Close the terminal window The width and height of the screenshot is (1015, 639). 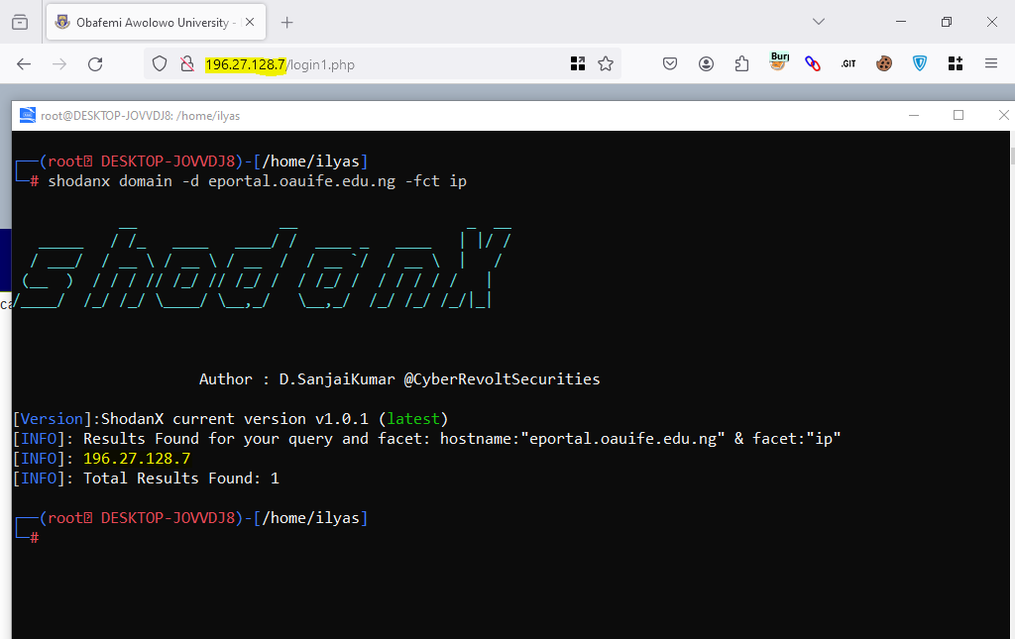tap(1003, 115)
